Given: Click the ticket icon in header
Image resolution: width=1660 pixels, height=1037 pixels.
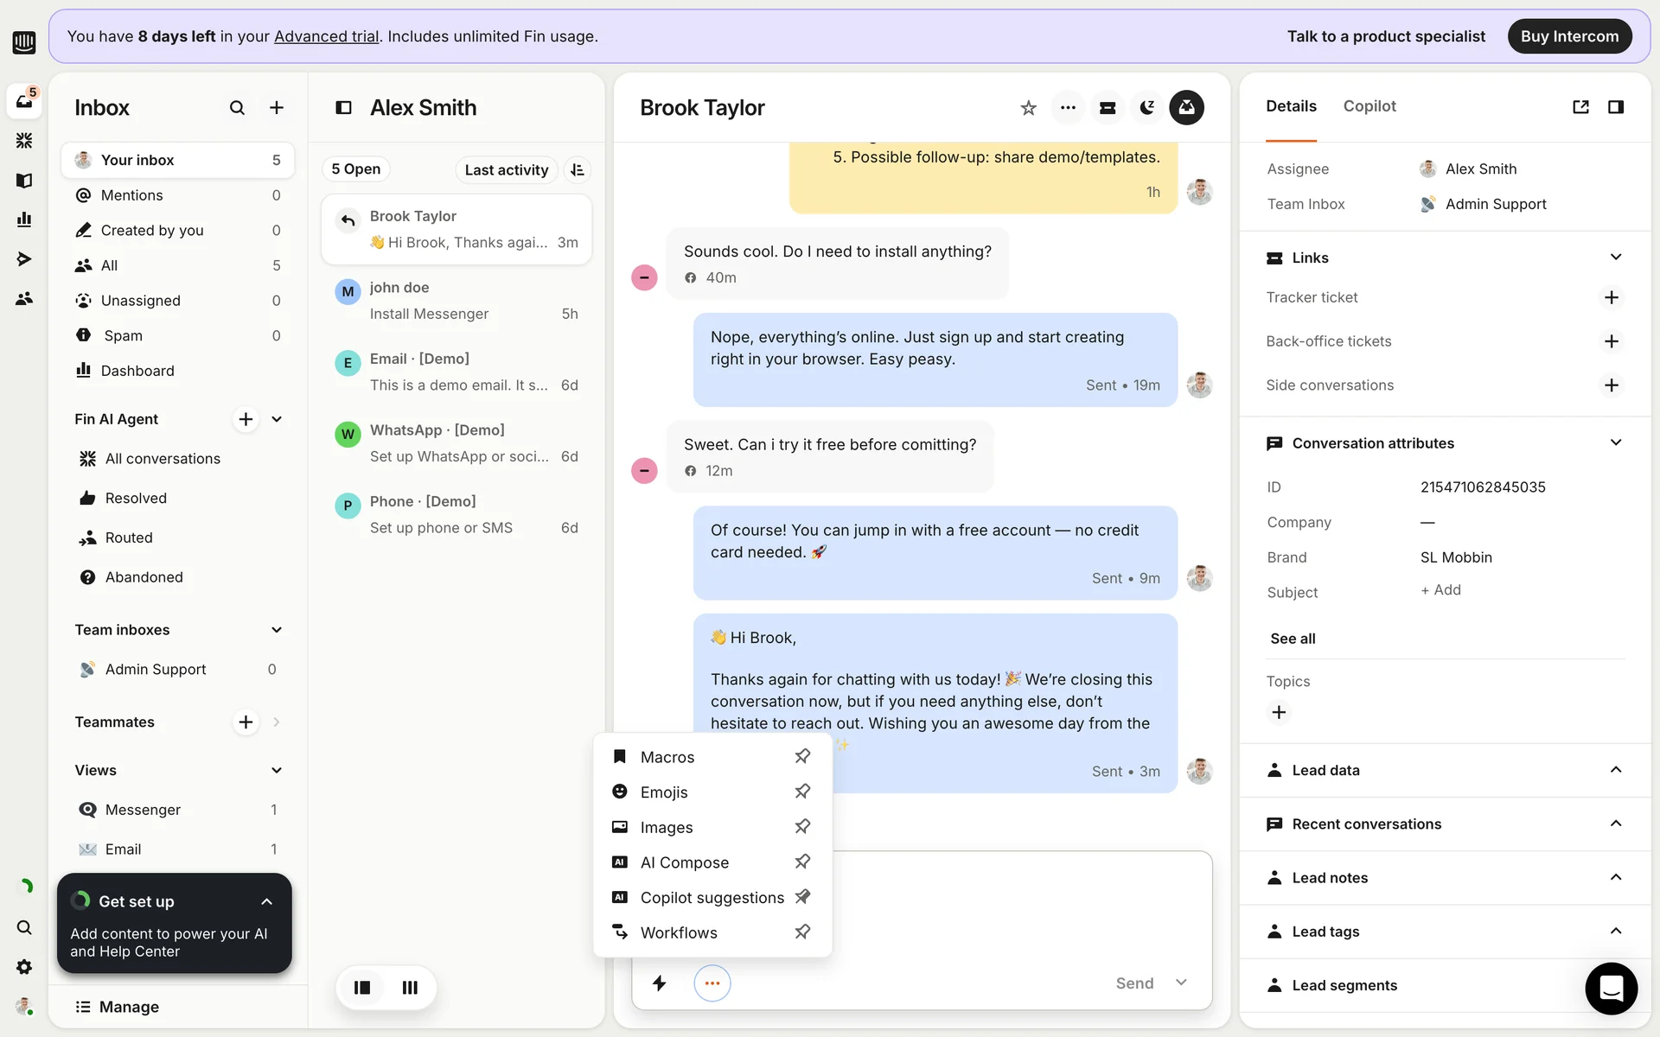Looking at the screenshot, I should pos(1108,108).
